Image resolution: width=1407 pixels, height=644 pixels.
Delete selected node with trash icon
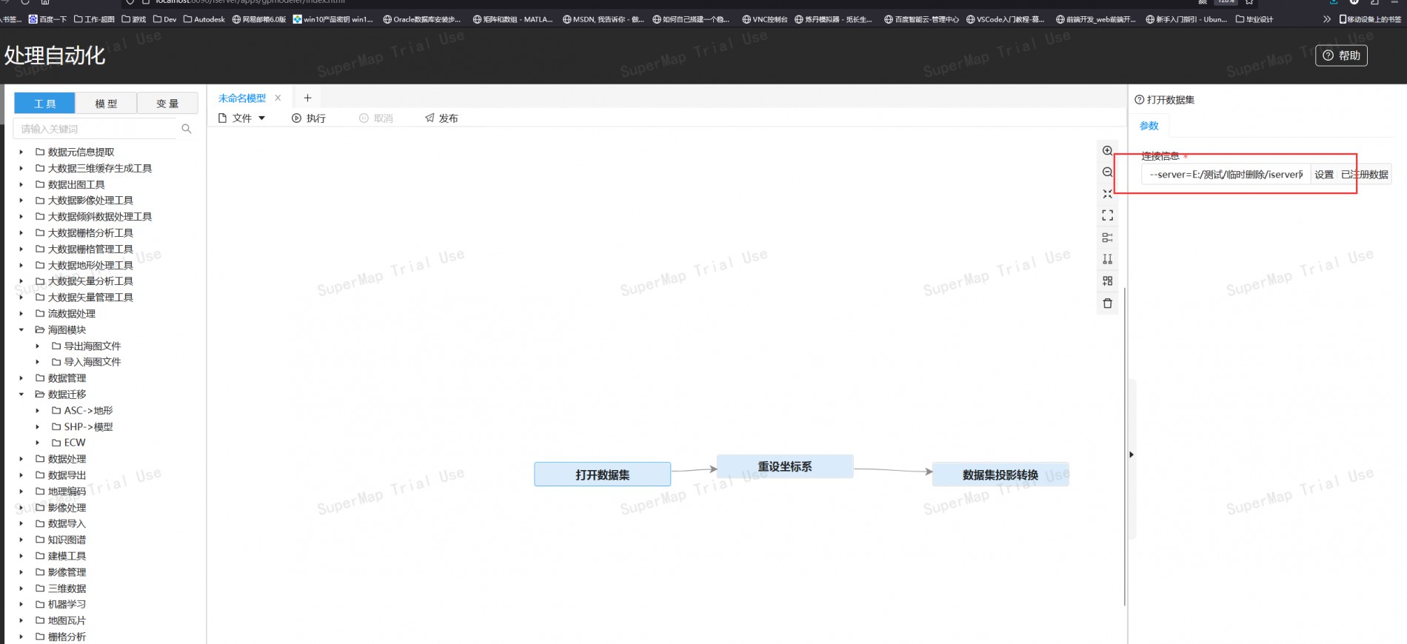(x=1107, y=303)
